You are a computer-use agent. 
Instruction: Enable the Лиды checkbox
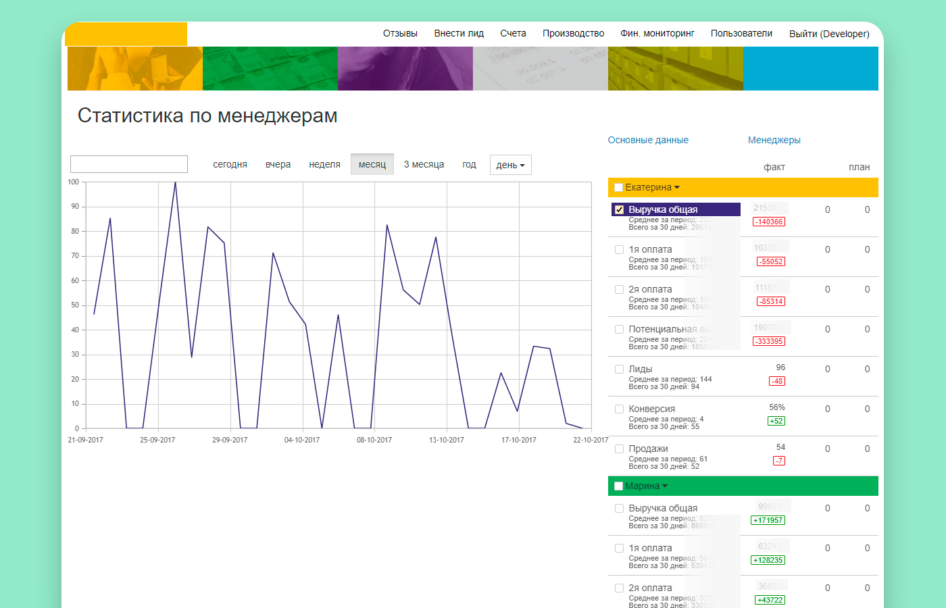(x=619, y=369)
